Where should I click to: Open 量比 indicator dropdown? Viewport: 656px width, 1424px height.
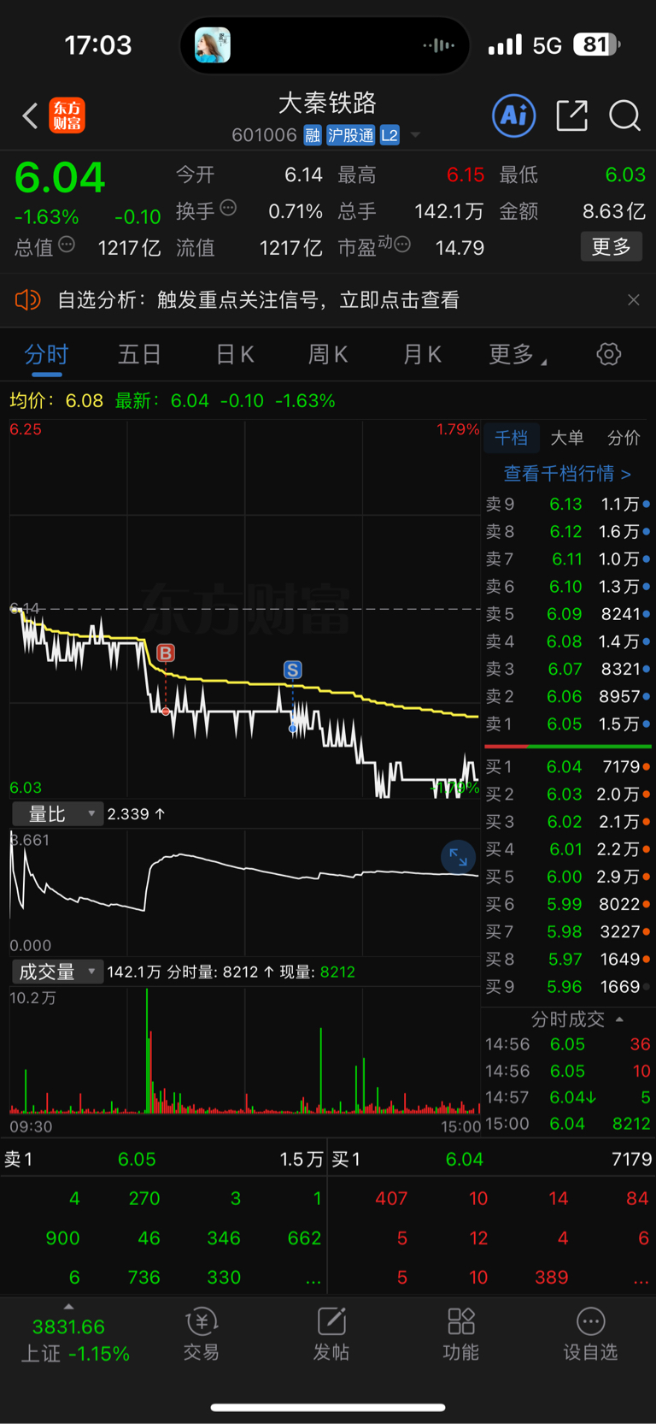tap(56, 814)
